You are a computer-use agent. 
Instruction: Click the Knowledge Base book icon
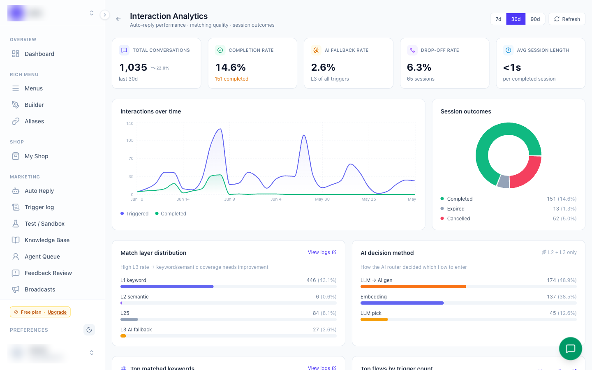16,240
